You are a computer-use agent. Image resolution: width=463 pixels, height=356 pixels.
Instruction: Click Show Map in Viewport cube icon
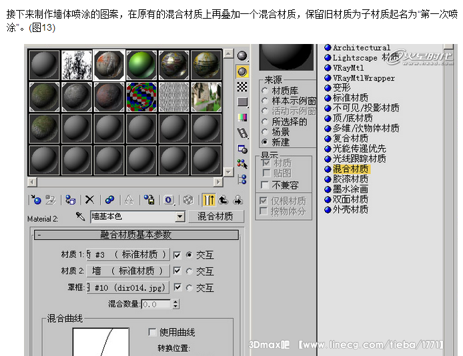pyautogui.click(x=188, y=200)
